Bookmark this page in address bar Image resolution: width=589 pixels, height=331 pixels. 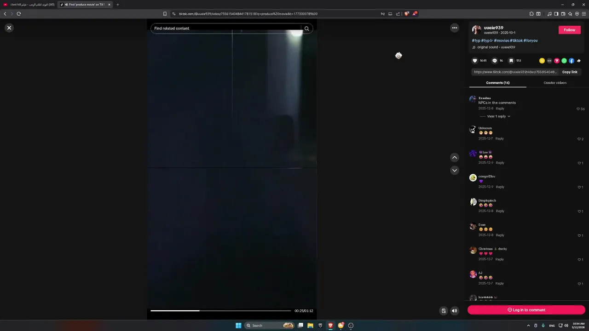pos(165,14)
